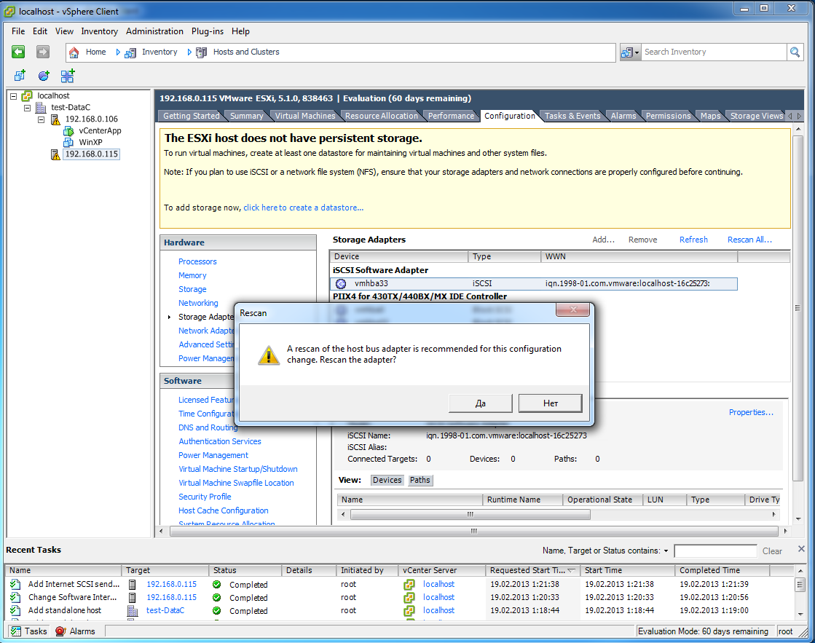
Task: Click the green Back navigation arrow
Action: (18, 52)
